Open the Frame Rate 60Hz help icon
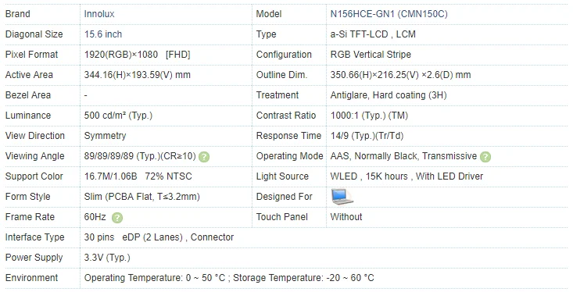This screenshot has width=573, height=292. point(117,218)
